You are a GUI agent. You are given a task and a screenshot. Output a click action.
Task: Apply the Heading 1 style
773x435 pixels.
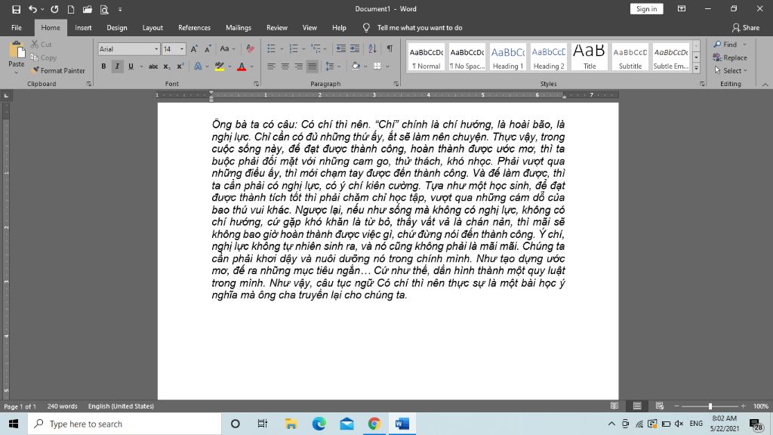[508, 57]
